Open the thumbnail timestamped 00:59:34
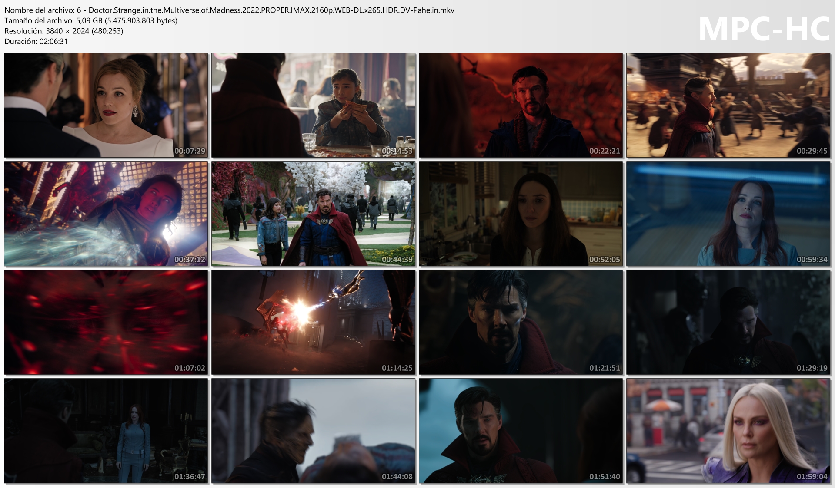This screenshot has width=835, height=488. pyautogui.click(x=728, y=214)
